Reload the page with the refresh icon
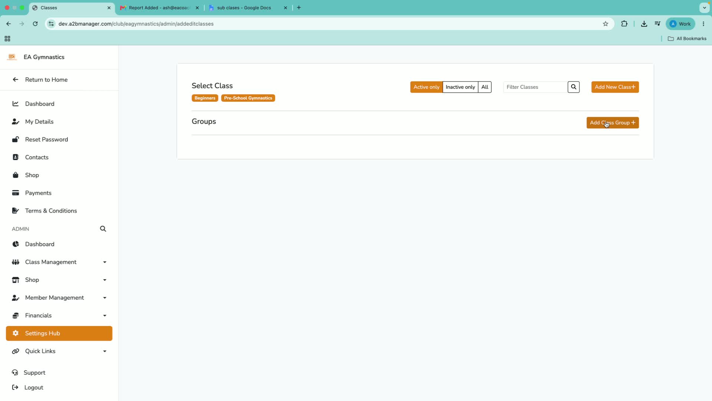This screenshot has width=712, height=401. (x=35, y=24)
